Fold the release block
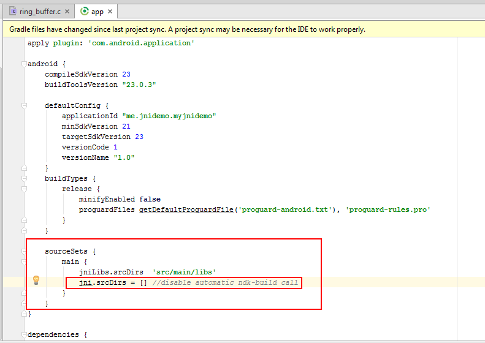485x343 pixels. tap(24, 189)
